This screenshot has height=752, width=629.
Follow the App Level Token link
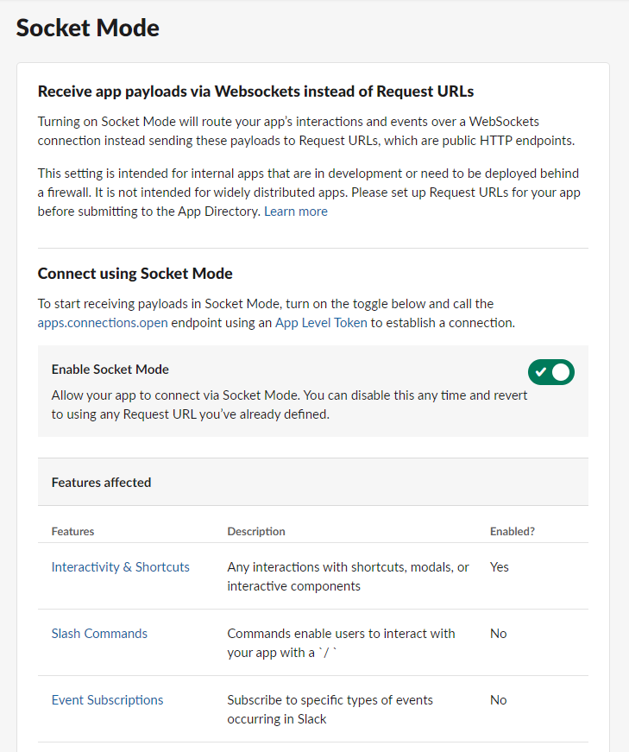321,323
